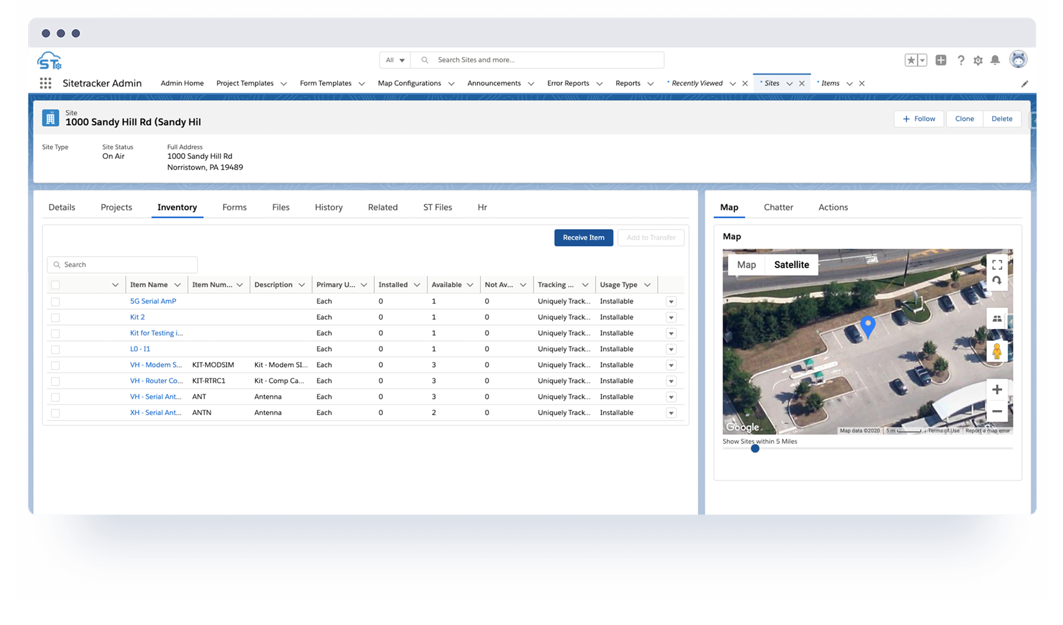Image resolution: width=1063 pixels, height=625 pixels.
Task: Open global actions plus icon
Action: [941, 60]
